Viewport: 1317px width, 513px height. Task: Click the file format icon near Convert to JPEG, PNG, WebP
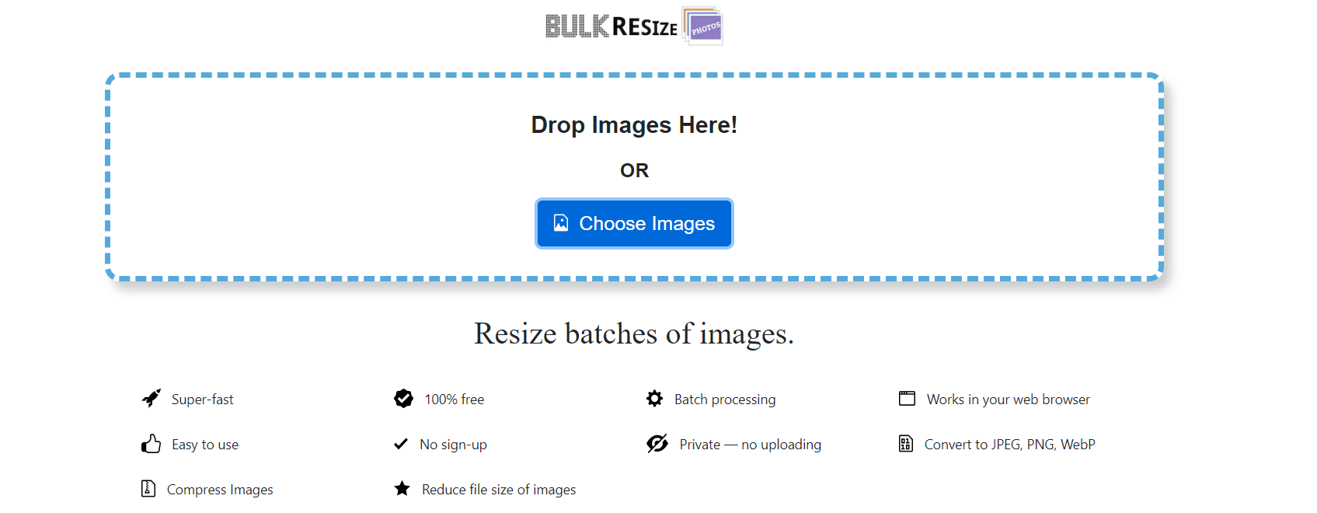point(905,444)
